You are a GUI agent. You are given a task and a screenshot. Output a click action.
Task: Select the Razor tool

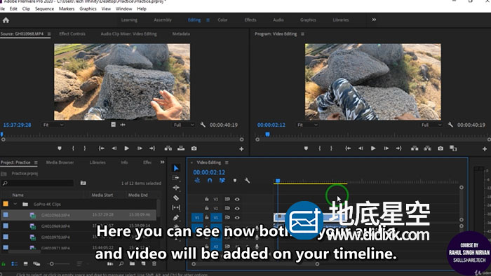pos(176,198)
